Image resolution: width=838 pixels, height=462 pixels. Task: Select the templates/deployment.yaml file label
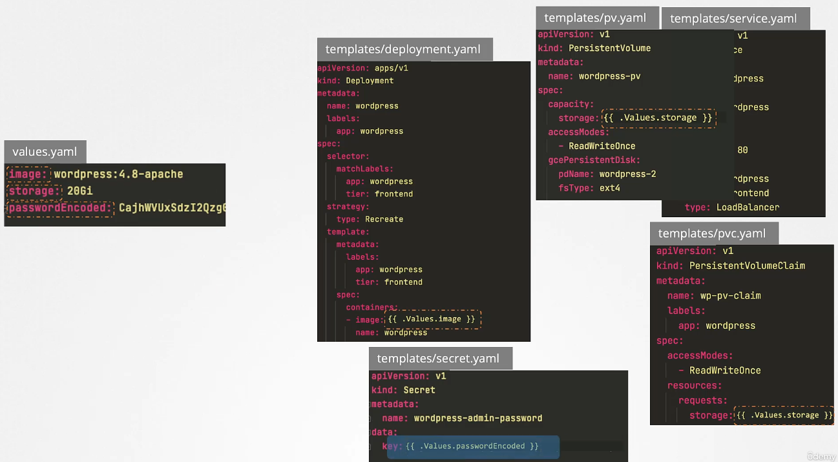[404, 50]
